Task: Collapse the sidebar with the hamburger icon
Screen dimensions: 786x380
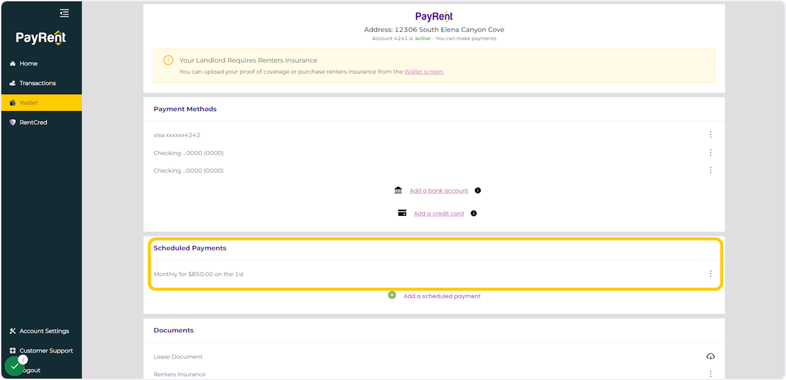Action: click(64, 12)
